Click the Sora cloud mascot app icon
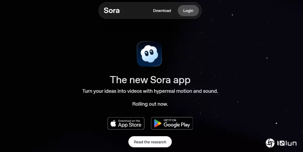Viewport: 303px width, 152px height. 149,54
